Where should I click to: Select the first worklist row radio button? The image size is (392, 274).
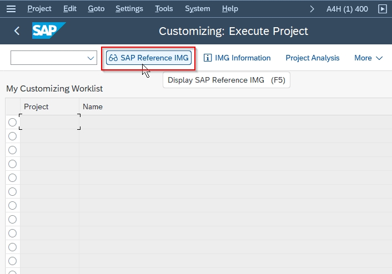(x=13, y=123)
